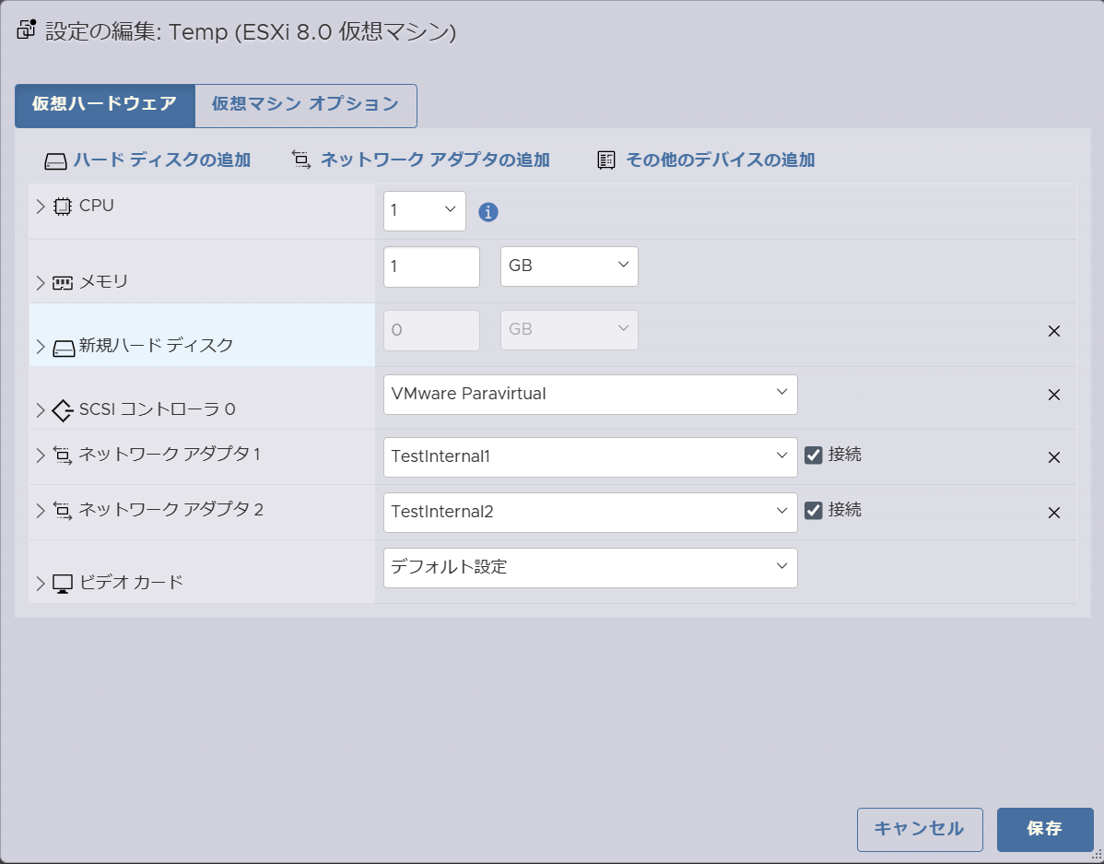1104x864 pixels.
Task: Click the Network Adapter 2 icon
Action: pos(63,511)
